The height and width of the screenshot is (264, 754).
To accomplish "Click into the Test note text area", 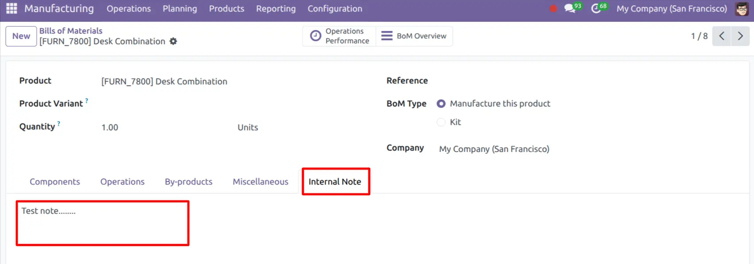I will [x=103, y=223].
